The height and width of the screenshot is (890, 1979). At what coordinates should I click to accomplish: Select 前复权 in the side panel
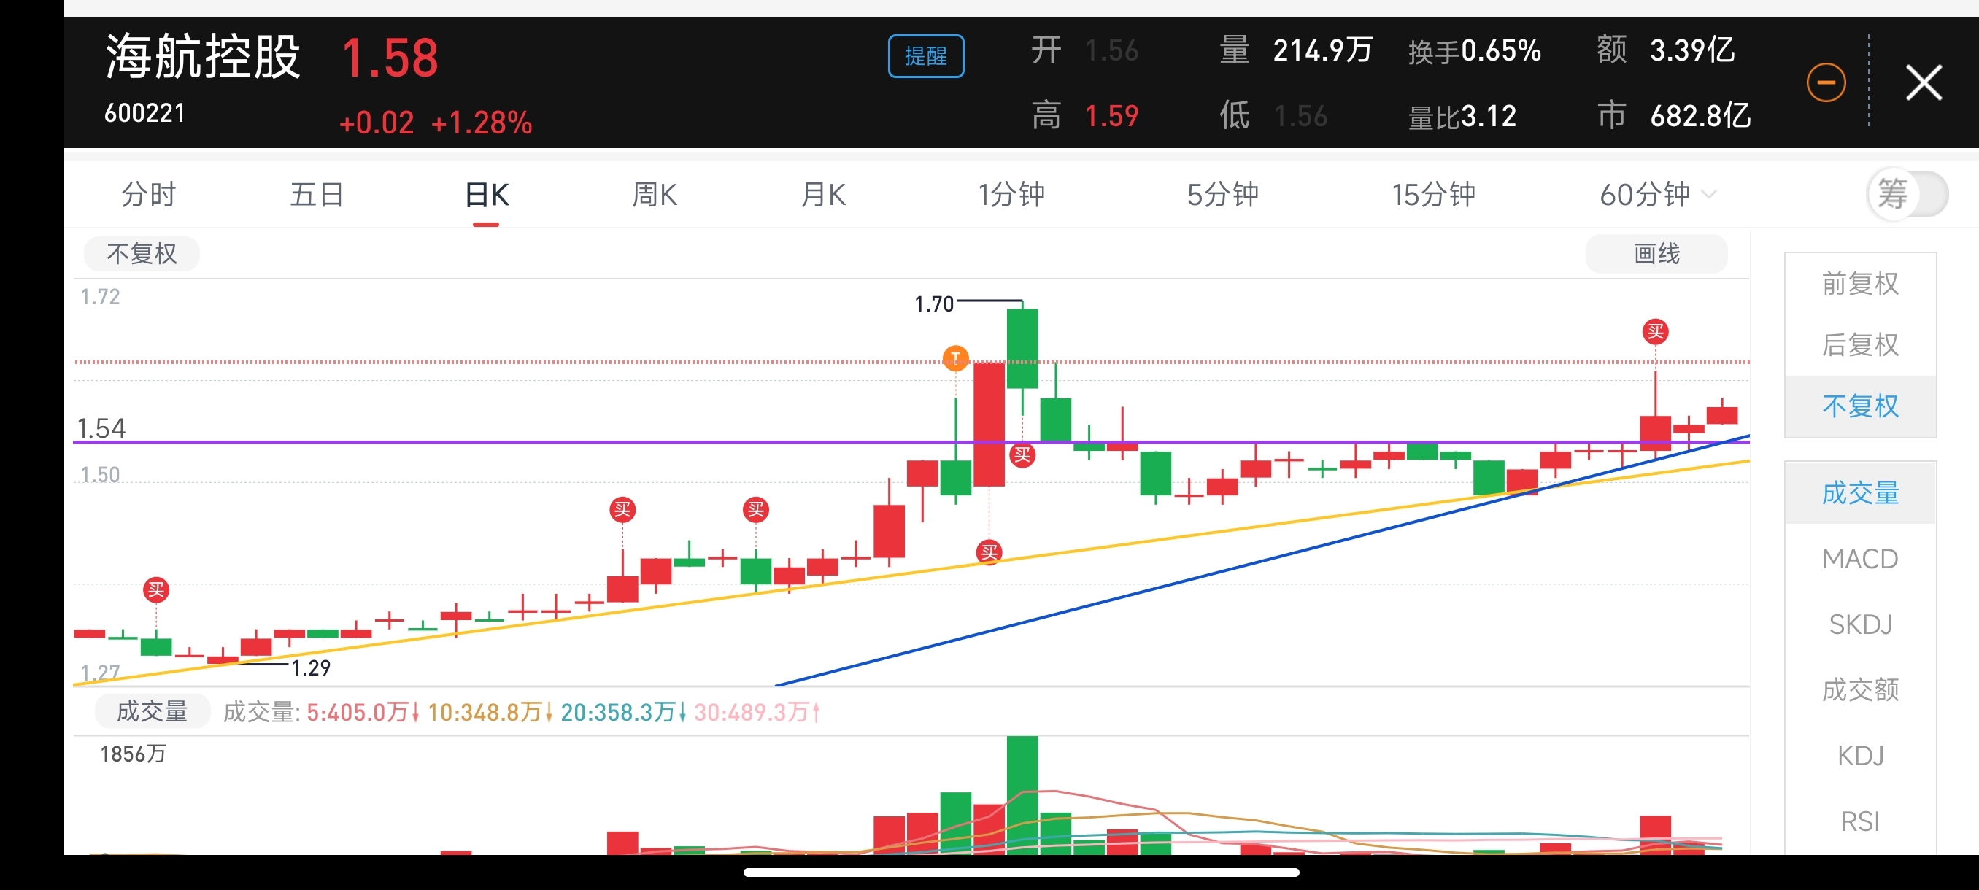click(1860, 283)
